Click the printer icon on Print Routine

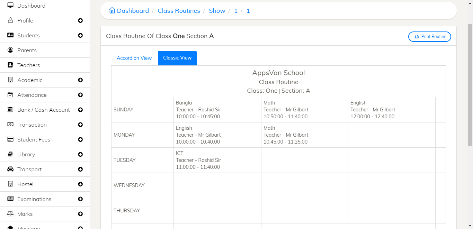(417, 37)
